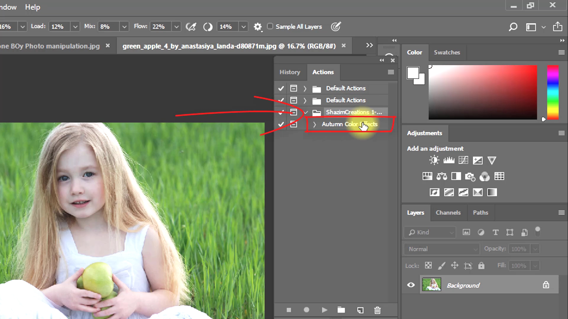568x319 pixels.
Task: Click the Play selection button in Actions panel
Action: click(324, 310)
